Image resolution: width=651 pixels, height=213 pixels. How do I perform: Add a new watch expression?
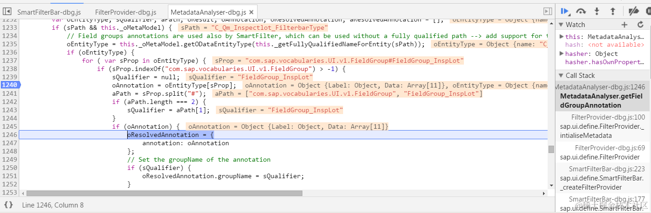[624, 25]
